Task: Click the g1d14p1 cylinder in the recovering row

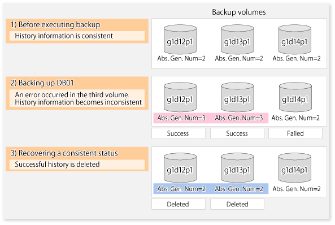Action: [295, 168]
